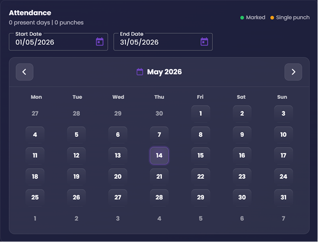This screenshot has width=318, height=242.
Task: Select day 29 on Friday in May
Action: click(200, 198)
